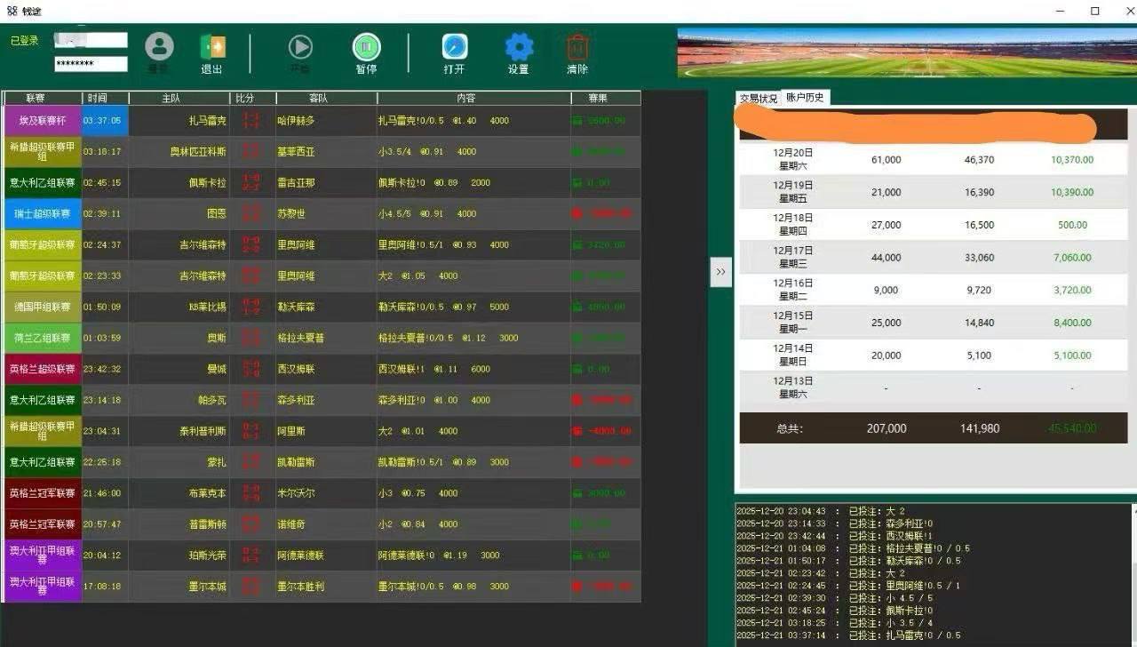The image size is (1137, 647).
Task: Select the 埃及联赛杯 league row cell
Action: 43,121
